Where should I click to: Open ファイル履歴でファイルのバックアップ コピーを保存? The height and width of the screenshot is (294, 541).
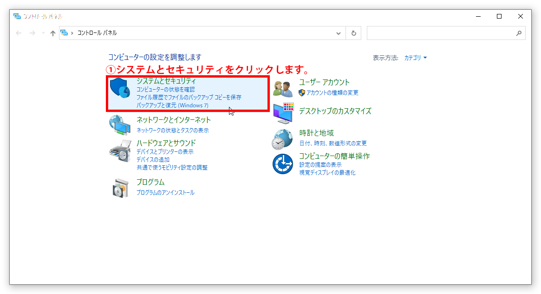click(x=189, y=98)
